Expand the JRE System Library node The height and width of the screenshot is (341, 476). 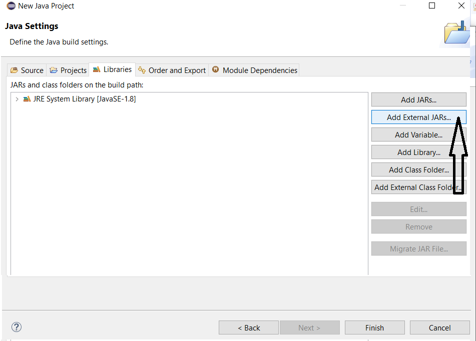pyautogui.click(x=17, y=99)
